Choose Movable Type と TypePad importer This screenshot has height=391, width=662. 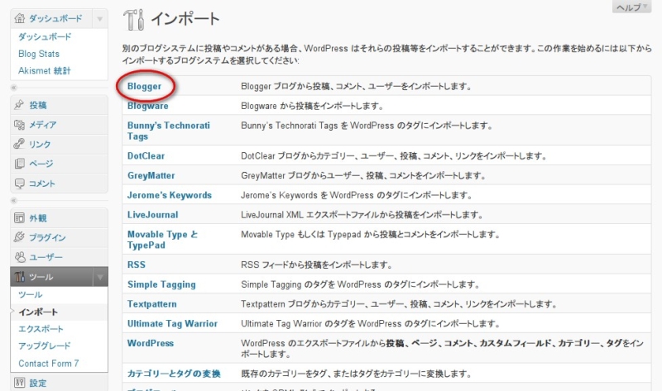coord(162,240)
